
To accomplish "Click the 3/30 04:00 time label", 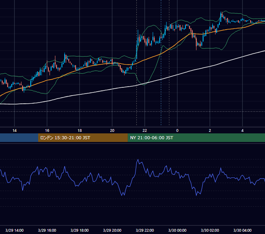I will (242, 230).
